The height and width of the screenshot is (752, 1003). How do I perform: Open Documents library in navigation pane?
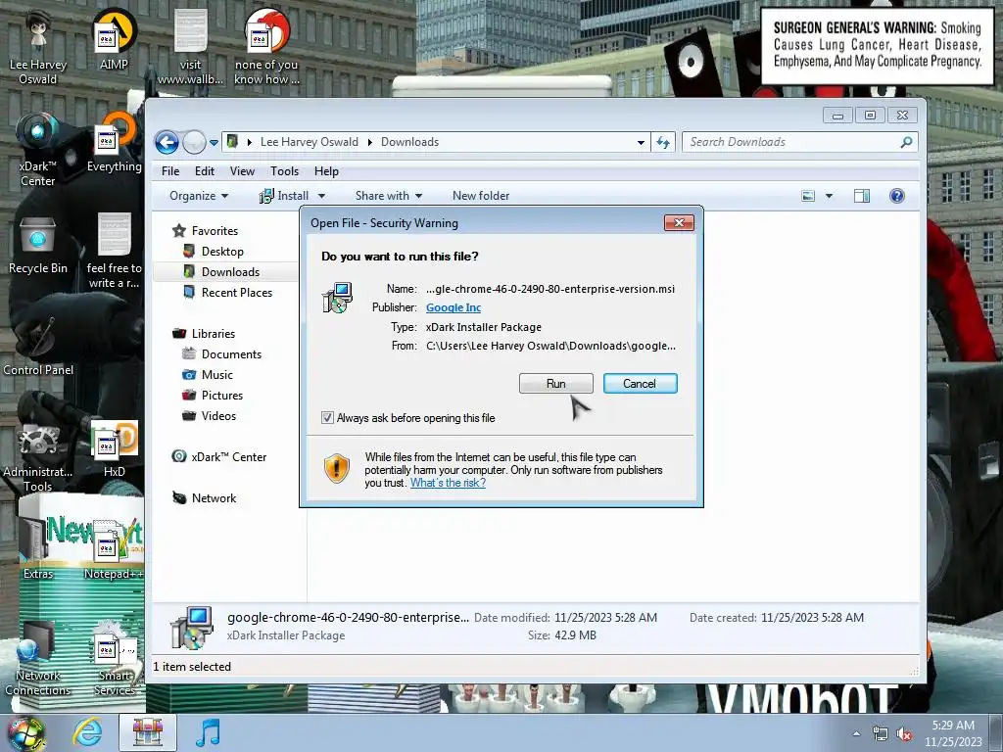tap(231, 354)
